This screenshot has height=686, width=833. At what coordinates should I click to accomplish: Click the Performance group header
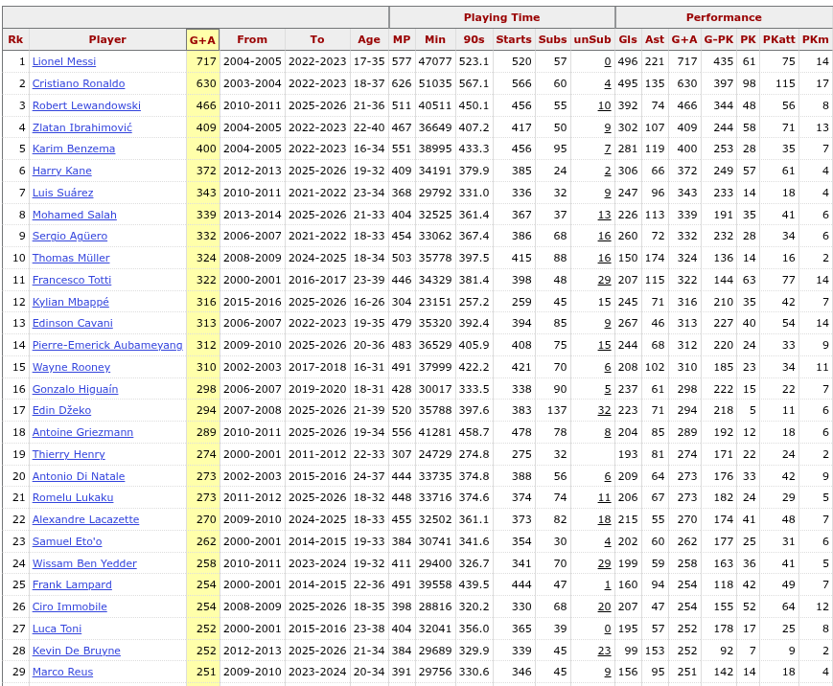[x=724, y=17]
